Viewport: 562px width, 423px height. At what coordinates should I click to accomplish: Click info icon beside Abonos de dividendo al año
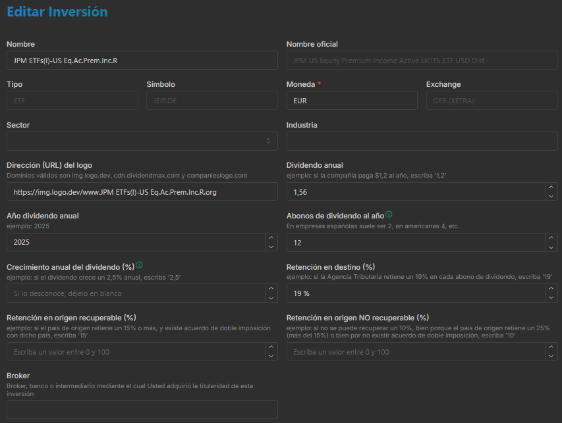pos(389,214)
